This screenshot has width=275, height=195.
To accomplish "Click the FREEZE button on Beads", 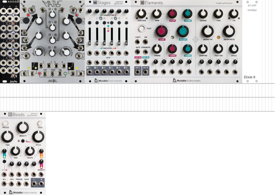I will pos(5,123).
